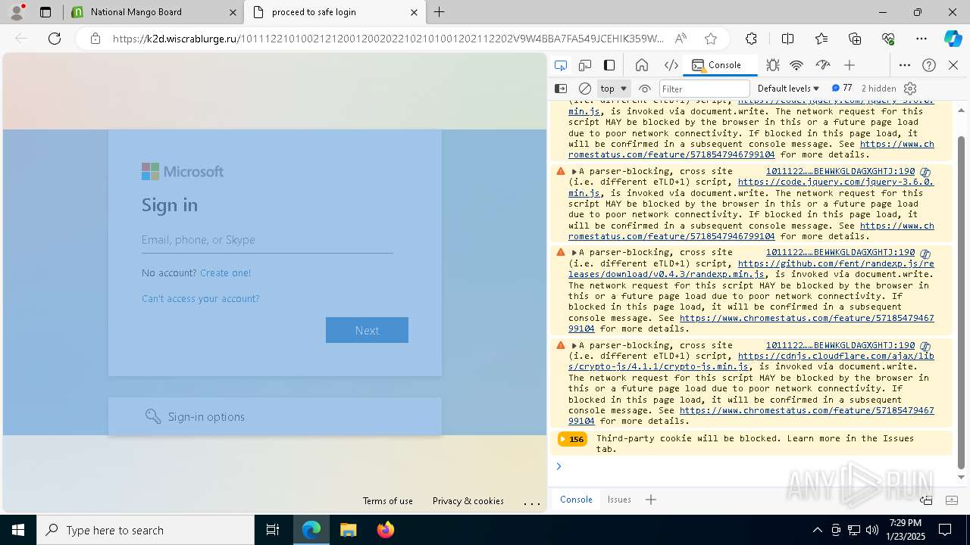
Task: View site information lock icon
Action: tap(95, 39)
